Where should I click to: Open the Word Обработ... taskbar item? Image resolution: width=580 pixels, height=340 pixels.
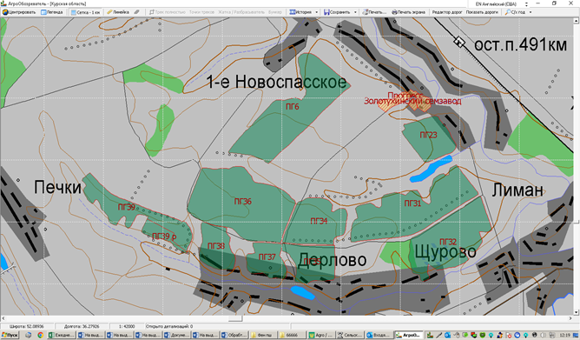tap(234, 335)
